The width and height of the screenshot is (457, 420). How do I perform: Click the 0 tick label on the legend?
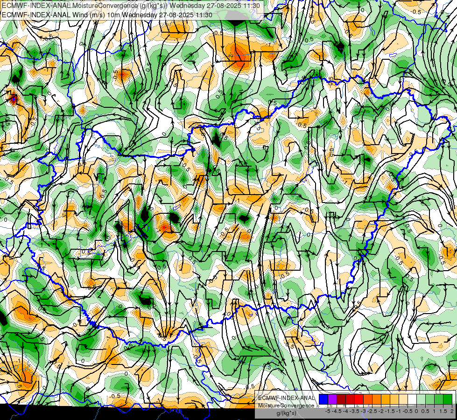tap(416, 411)
